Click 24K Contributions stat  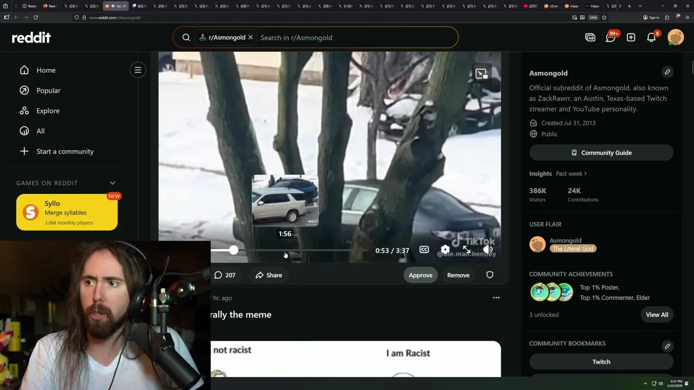tap(583, 194)
